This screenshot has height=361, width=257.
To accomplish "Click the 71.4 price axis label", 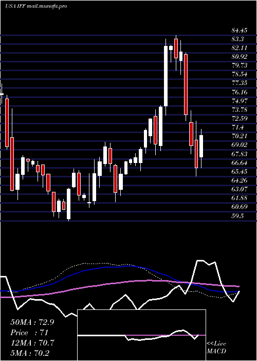I will click(x=237, y=127).
